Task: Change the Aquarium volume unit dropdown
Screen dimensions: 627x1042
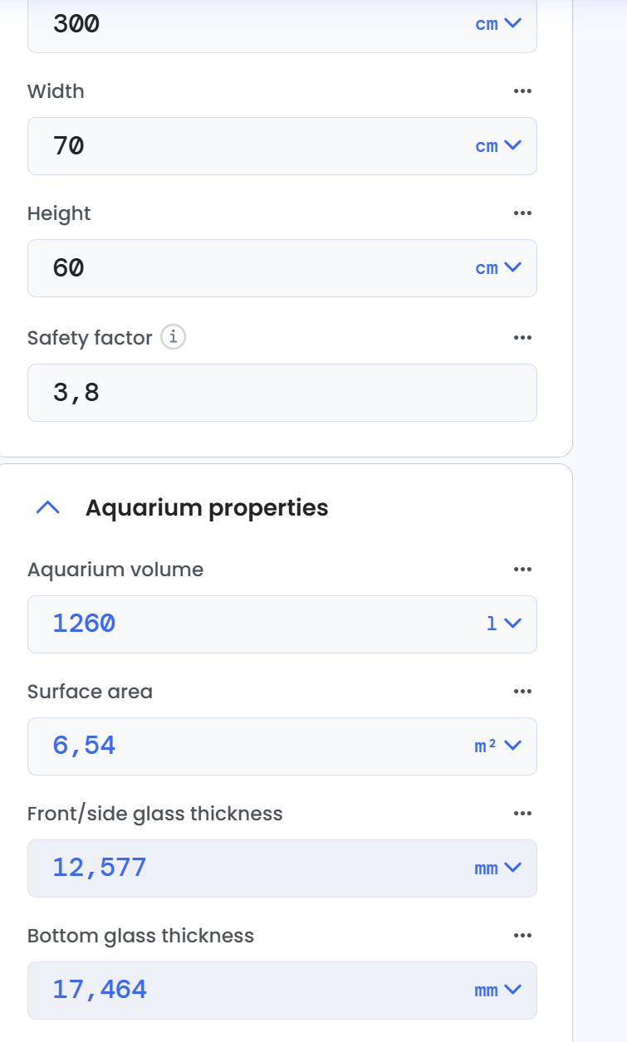Action: click(504, 624)
